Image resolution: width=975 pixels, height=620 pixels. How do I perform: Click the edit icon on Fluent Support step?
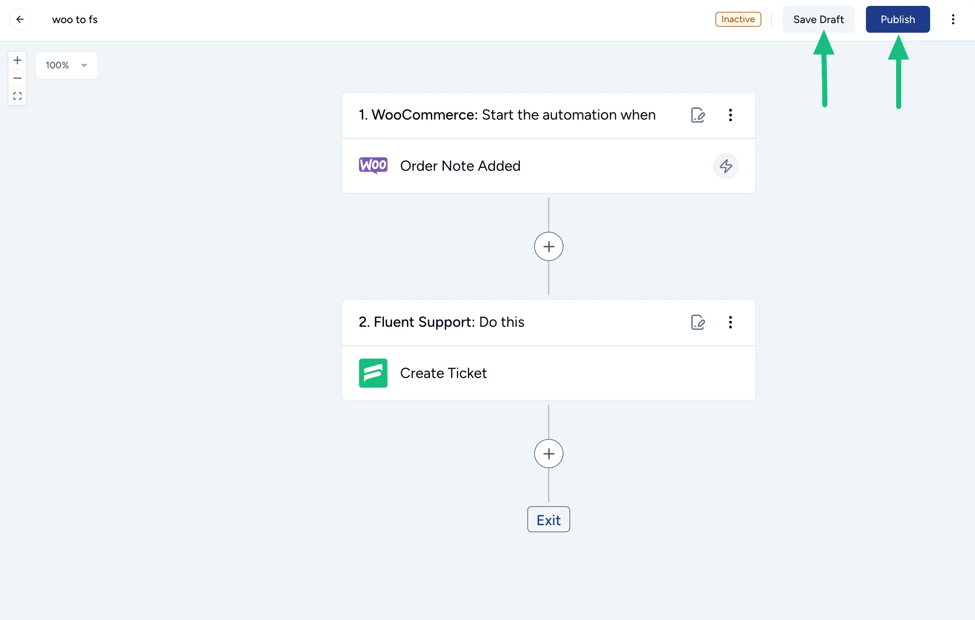click(x=698, y=322)
